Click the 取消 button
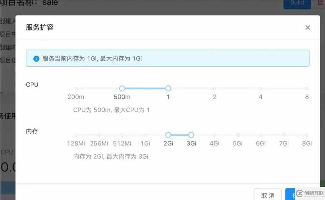Image resolution: width=325 pixels, height=200 pixels. click(268, 195)
